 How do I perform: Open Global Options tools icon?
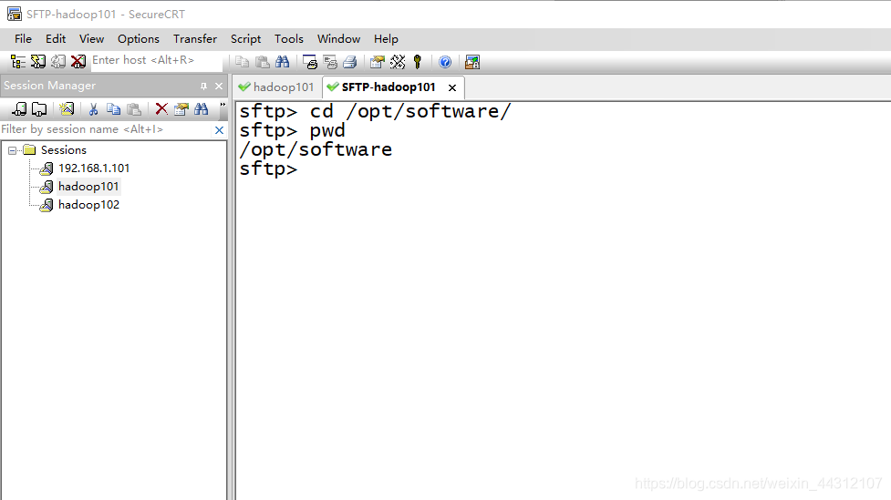pos(398,62)
